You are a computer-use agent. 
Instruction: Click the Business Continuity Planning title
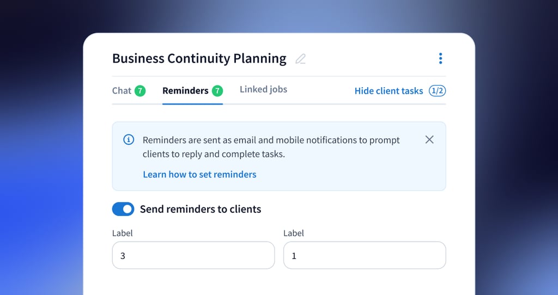[x=199, y=58]
